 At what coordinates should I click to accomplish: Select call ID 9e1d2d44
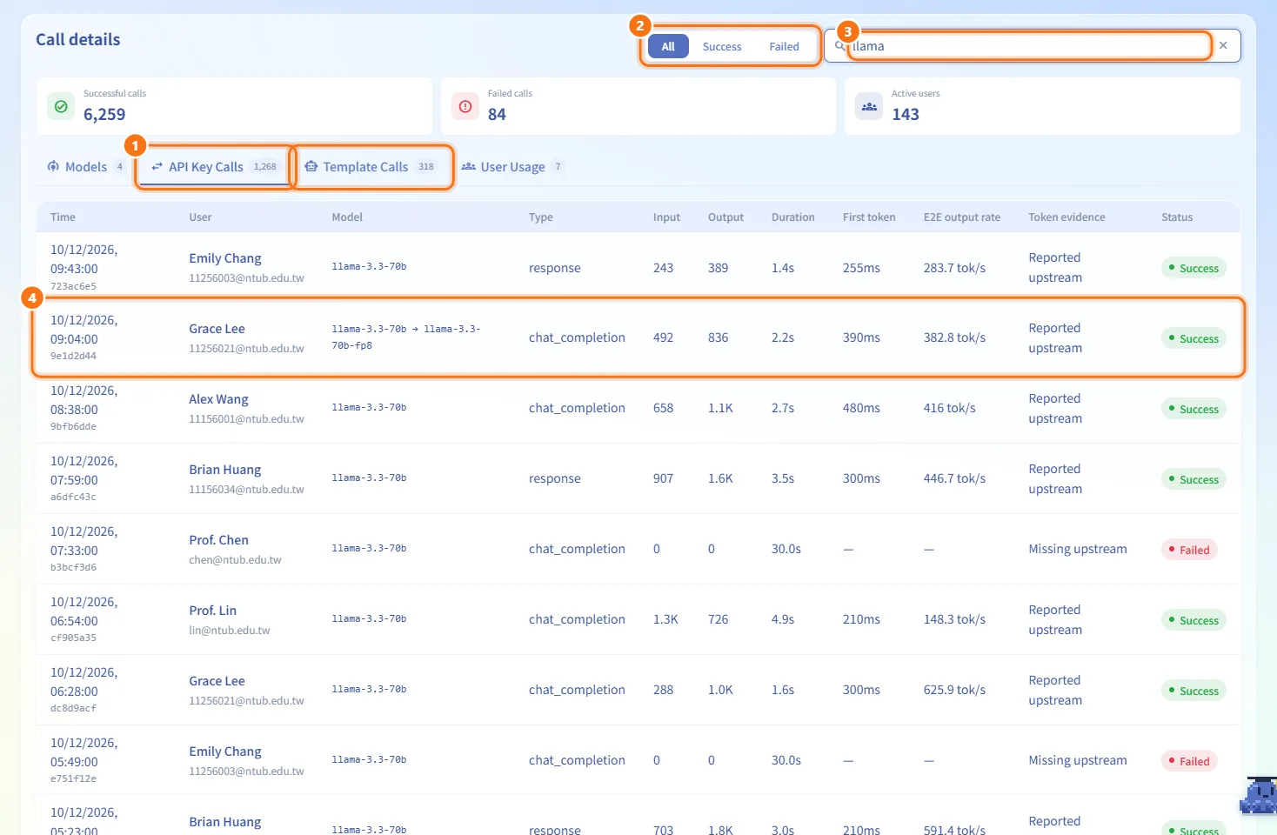click(73, 356)
